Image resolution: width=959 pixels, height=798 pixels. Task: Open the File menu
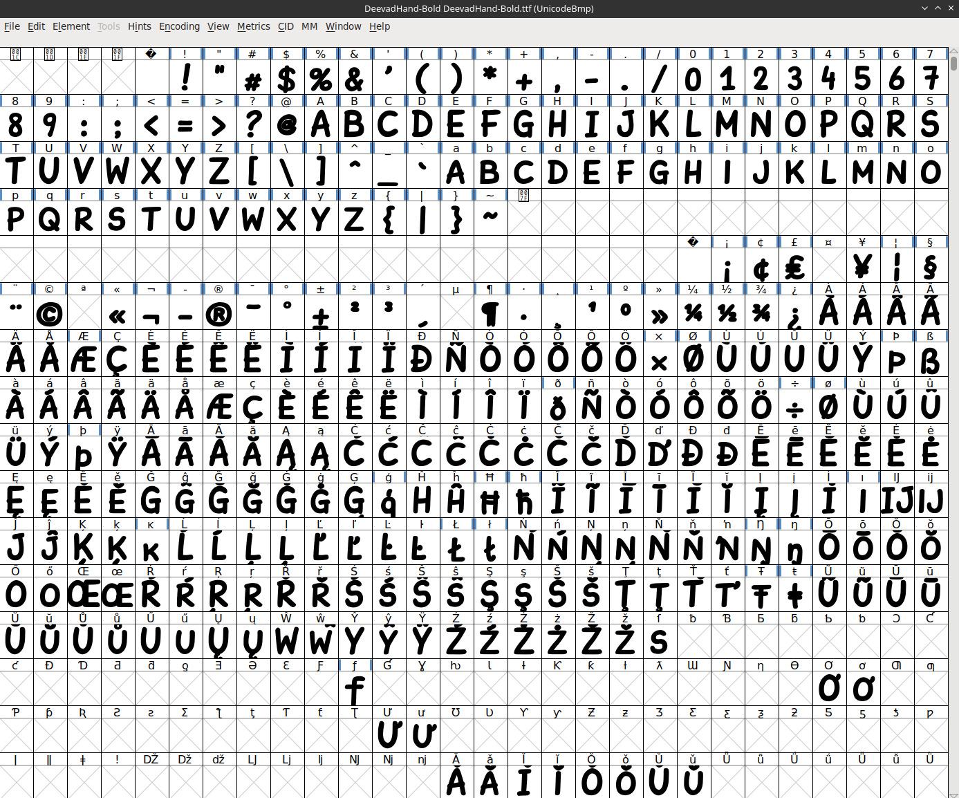click(12, 26)
